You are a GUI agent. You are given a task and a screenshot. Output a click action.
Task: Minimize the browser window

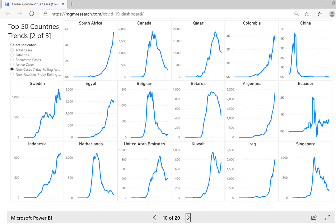click(x=321, y=3)
